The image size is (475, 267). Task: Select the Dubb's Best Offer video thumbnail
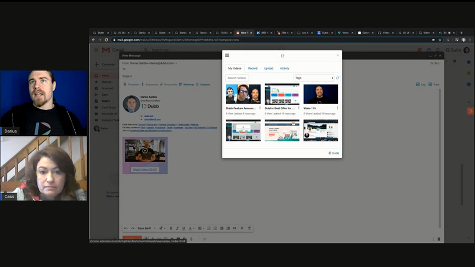282,94
